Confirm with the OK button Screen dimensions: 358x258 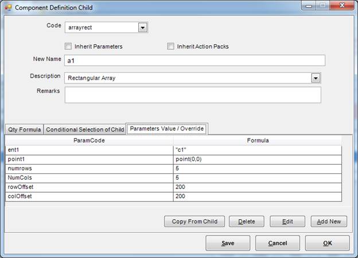point(327,243)
